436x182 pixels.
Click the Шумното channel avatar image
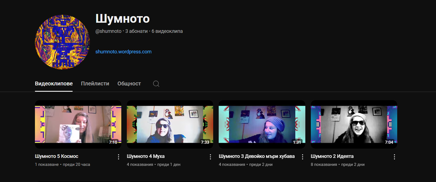62,42
